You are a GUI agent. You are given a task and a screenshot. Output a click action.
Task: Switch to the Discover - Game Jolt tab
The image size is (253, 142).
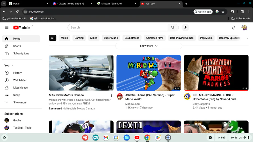(x=116, y=4)
